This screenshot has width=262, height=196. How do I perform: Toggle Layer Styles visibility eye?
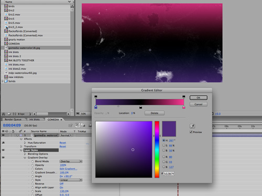coord(3,150)
